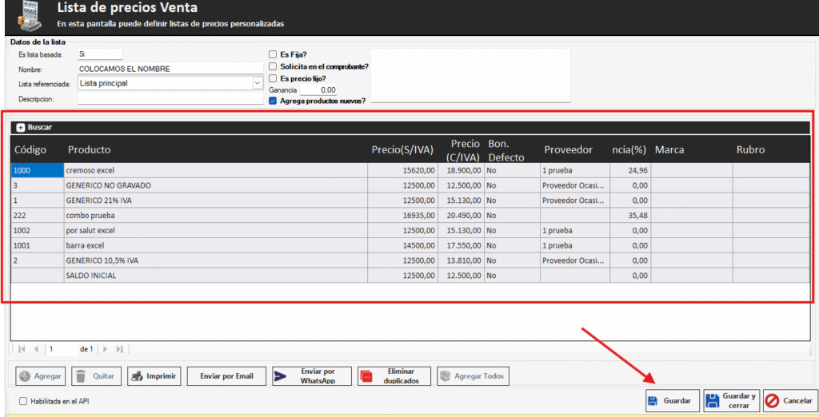Screen dimensions: 819x417
Task: Click the Imprimir printer button
Action: (x=154, y=375)
